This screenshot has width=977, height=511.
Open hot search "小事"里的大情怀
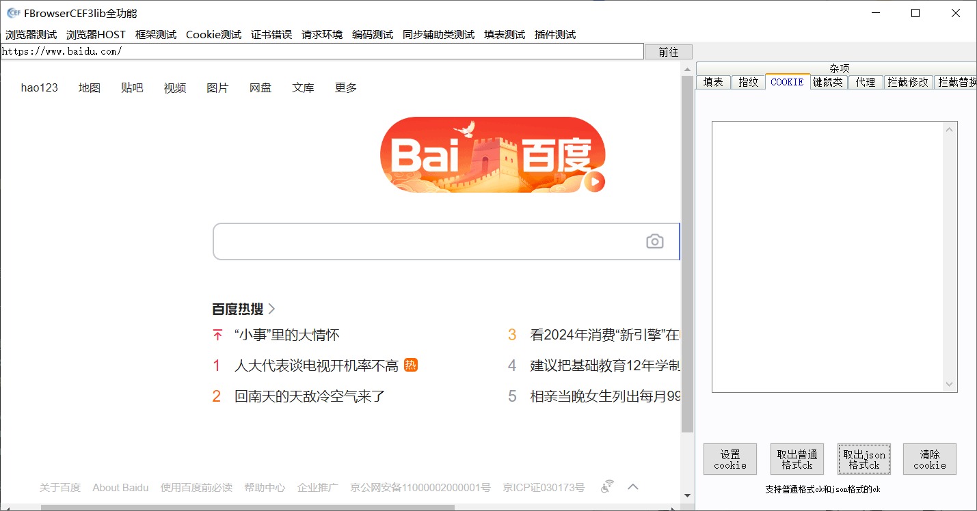point(287,335)
